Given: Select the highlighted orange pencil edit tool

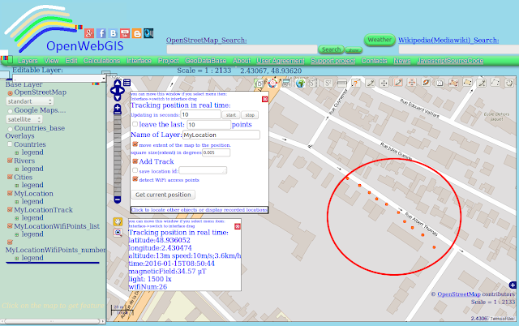Looking at the screenshot, I should (x=398, y=83).
